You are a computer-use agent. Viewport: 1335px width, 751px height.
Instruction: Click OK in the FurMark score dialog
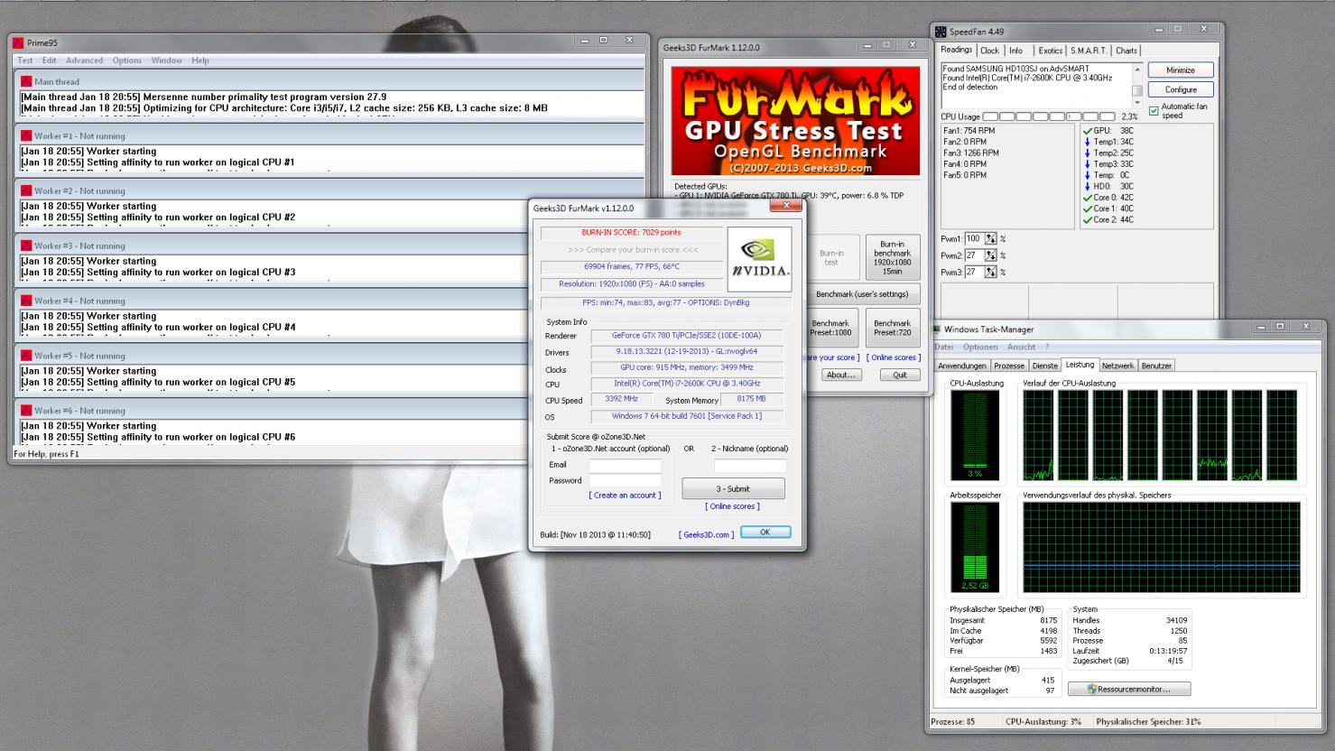click(x=765, y=532)
